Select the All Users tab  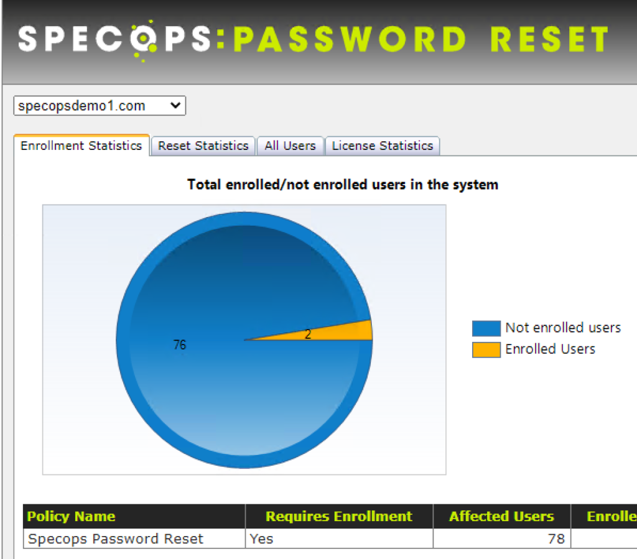[x=290, y=146]
